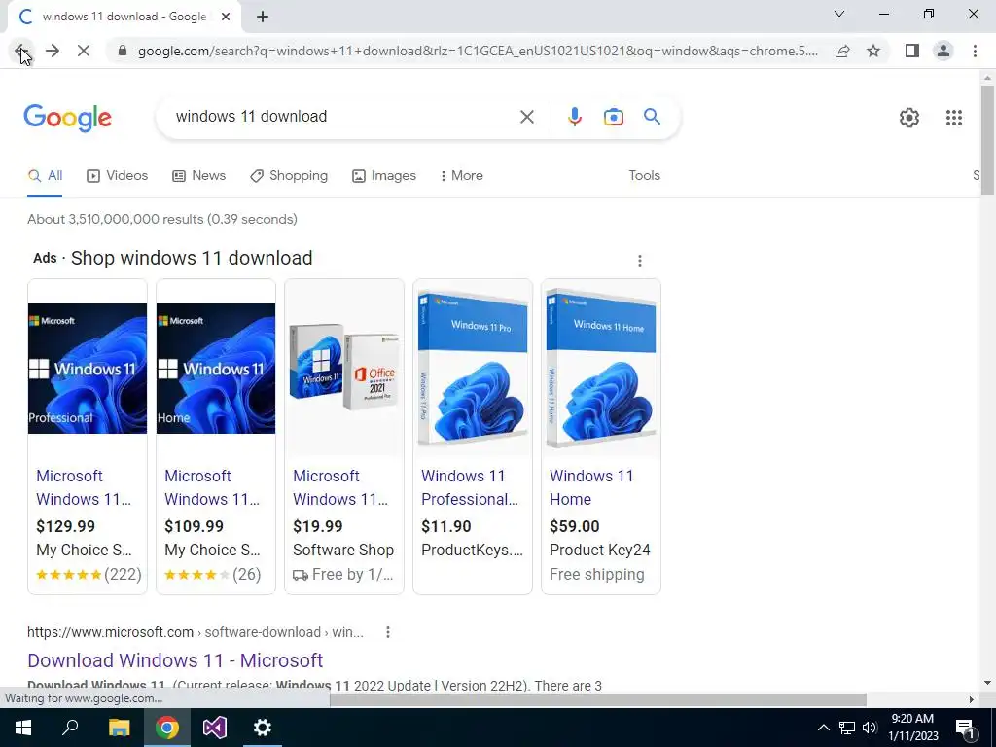Screen dimensions: 996x747
Task: Open the 'Windows 11 Professional...' ad link
Action: [x=470, y=487]
